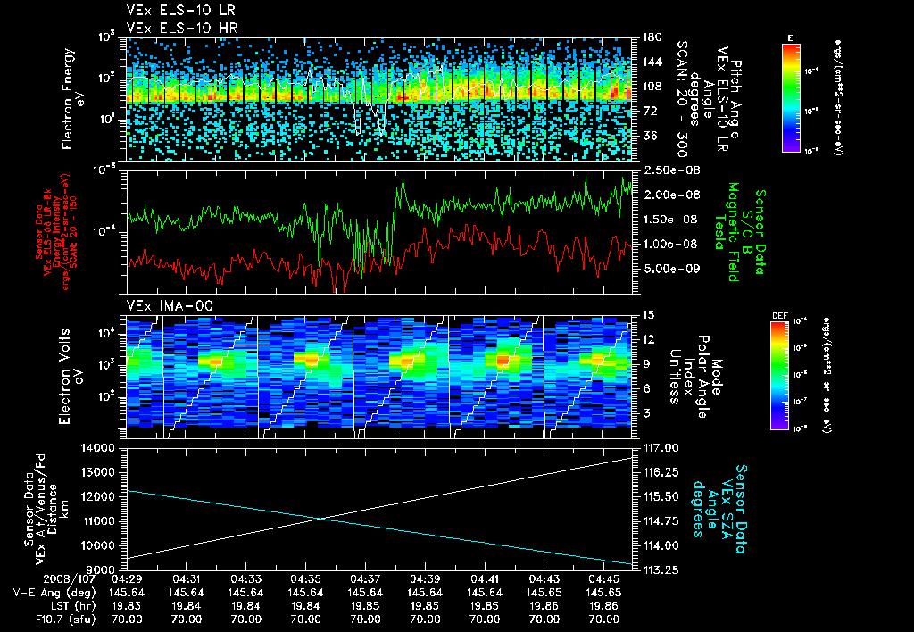The width and height of the screenshot is (914, 632).
Task: Click the 114.75 SZA angle tick
Action: [x=662, y=521]
